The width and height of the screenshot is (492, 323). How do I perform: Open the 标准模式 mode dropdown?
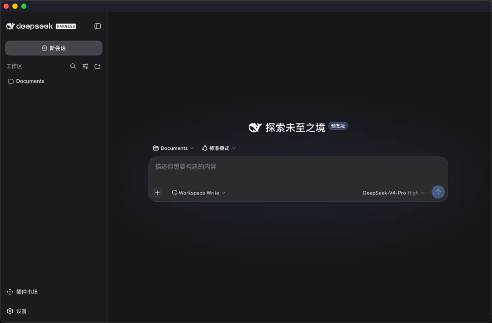click(219, 148)
